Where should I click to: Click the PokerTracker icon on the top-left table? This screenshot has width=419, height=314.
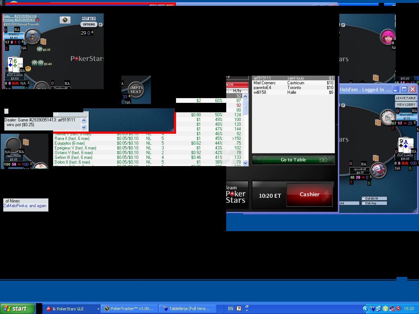(x=65, y=20)
